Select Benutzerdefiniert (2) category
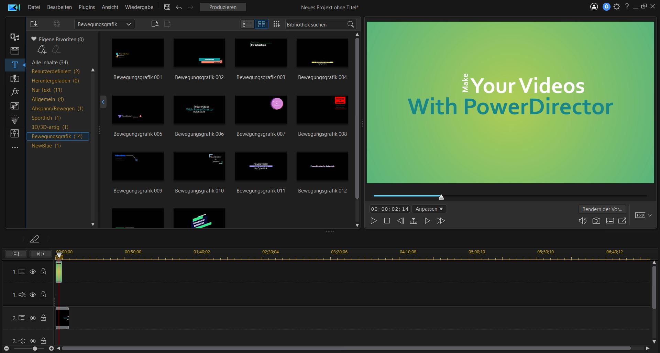 pos(55,71)
